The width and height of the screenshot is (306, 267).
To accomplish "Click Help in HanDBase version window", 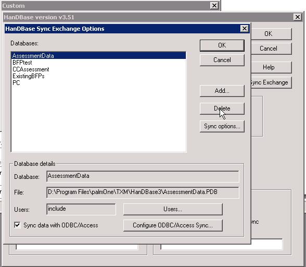I will tap(271, 67).
